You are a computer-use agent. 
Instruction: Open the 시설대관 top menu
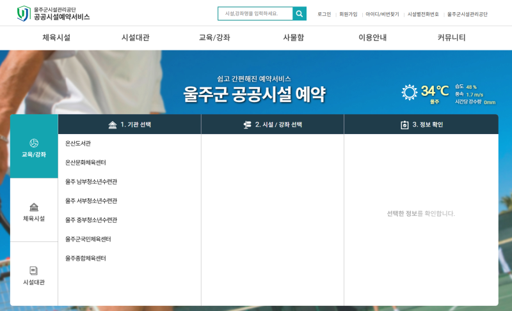click(x=136, y=38)
